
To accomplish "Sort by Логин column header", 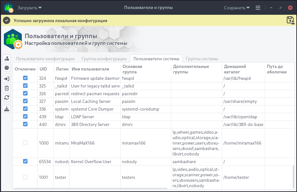I will tap(61, 69).
